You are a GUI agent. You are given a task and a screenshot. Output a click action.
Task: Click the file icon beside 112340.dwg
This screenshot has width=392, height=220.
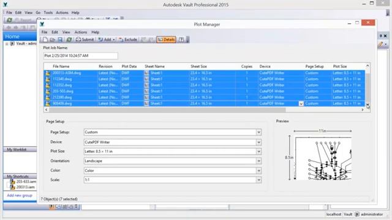click(x=48, y=79)
